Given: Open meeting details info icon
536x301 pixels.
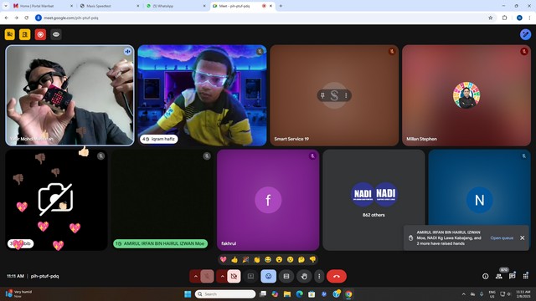Looking at the screenshot, I should coord(485,276).
